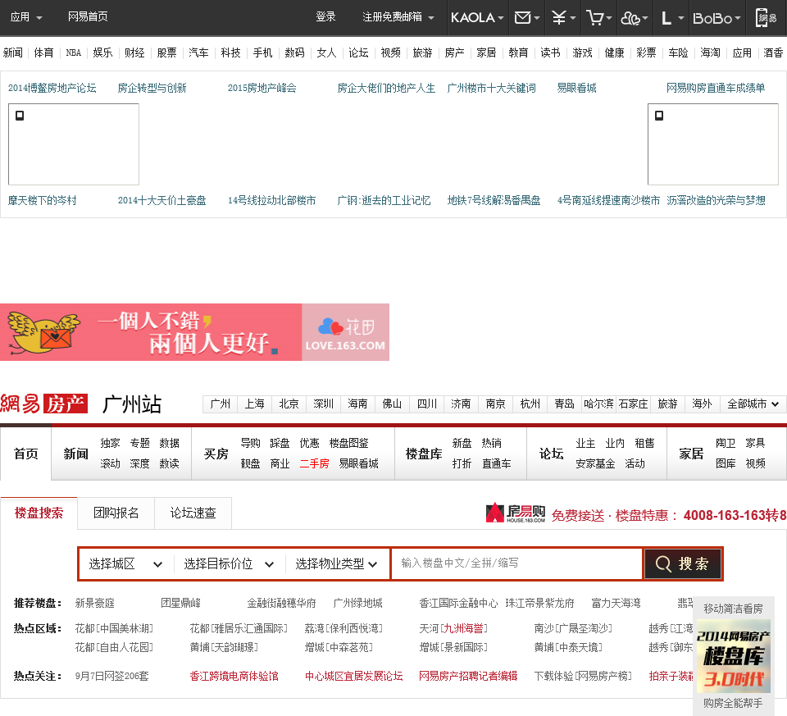Open the 科技 channel link
The height and width of the screenshot is (716, 787).
pyautogui.click(x=230, y=52)
